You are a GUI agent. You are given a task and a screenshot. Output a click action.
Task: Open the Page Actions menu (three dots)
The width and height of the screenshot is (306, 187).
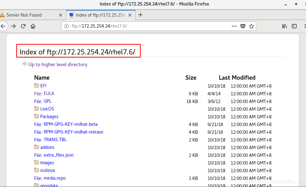[234, 26]
